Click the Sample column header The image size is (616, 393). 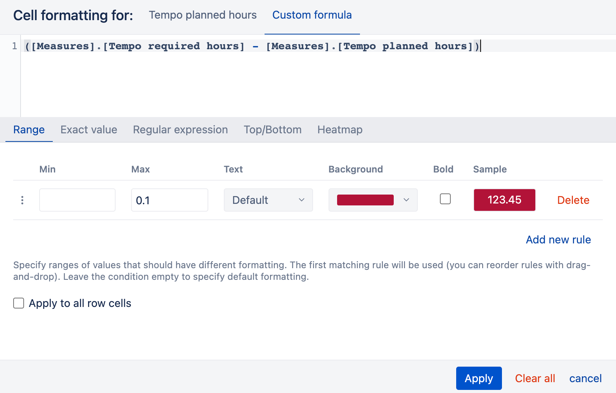point(490,169)
